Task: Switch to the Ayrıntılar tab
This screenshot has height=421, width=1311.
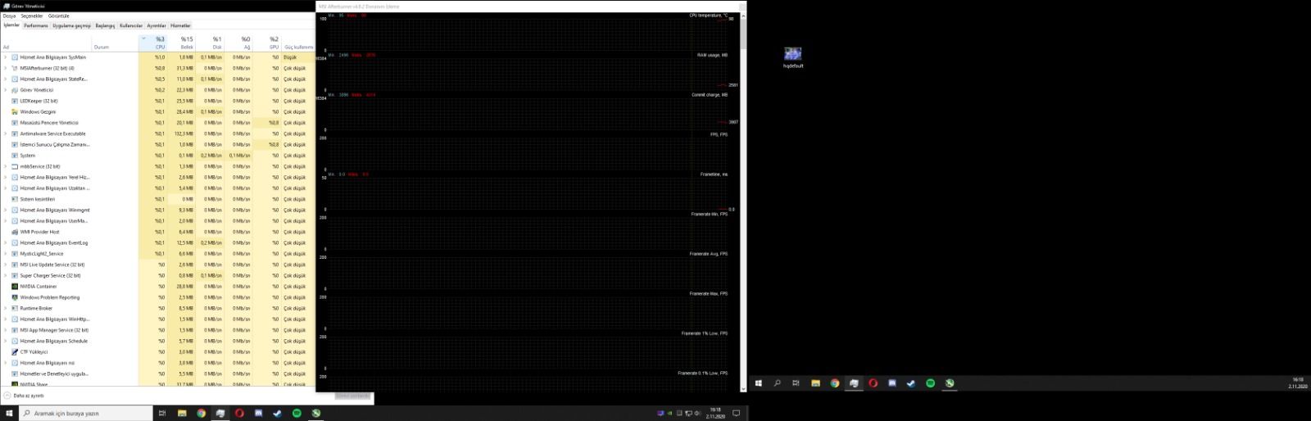Action: 157,25
